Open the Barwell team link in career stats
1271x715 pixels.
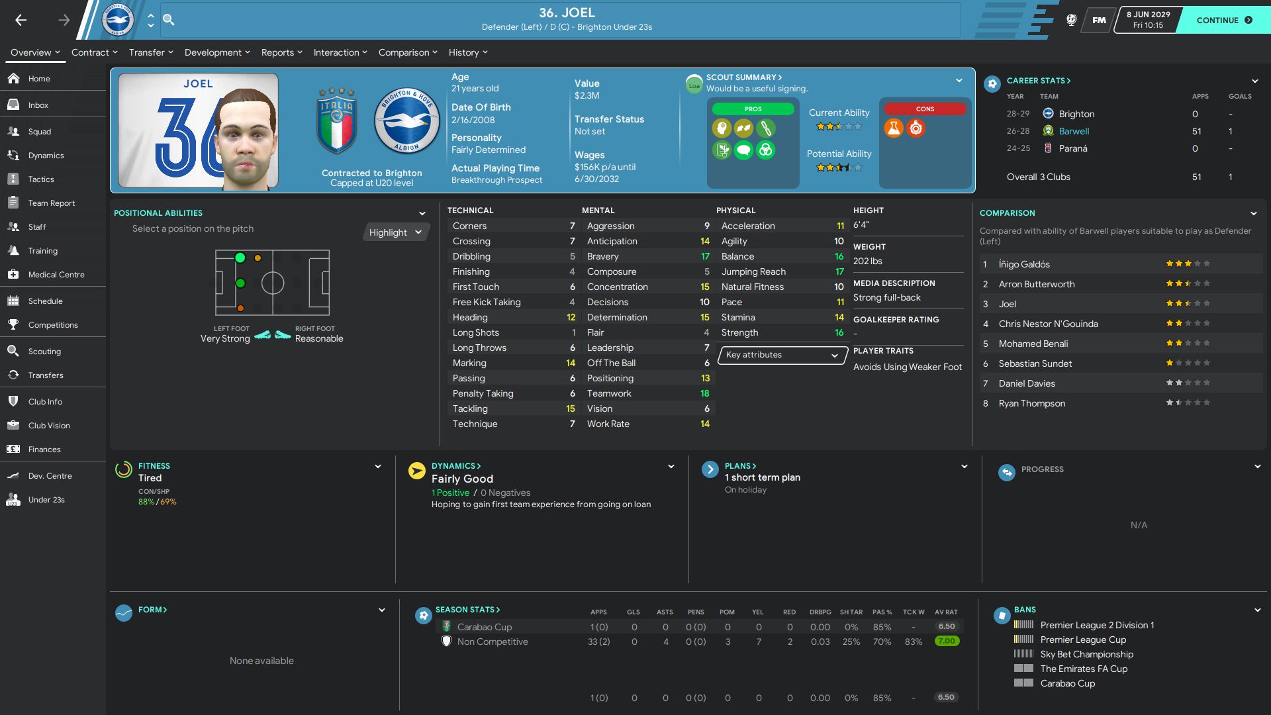[1074, 131]
